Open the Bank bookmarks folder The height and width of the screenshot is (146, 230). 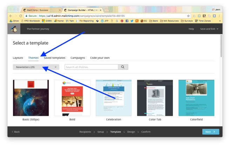154,21
